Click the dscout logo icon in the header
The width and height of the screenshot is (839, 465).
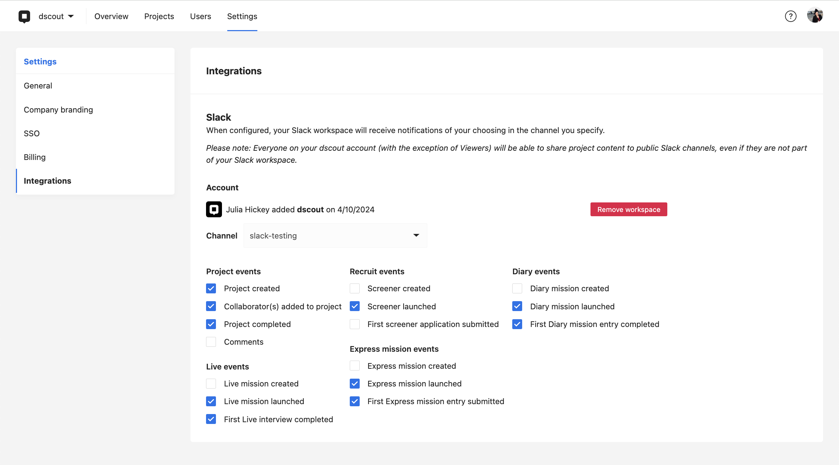24,16
